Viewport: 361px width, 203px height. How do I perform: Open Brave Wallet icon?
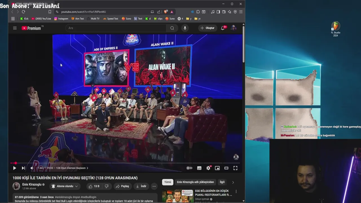[x=224, y=12]
